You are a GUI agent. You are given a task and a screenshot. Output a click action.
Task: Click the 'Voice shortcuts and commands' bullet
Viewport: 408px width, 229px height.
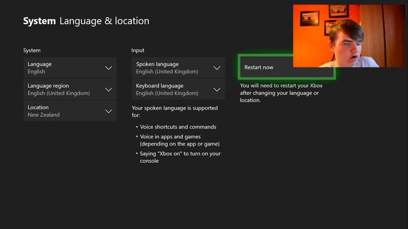pyautogui.click(x=178, y=127)
